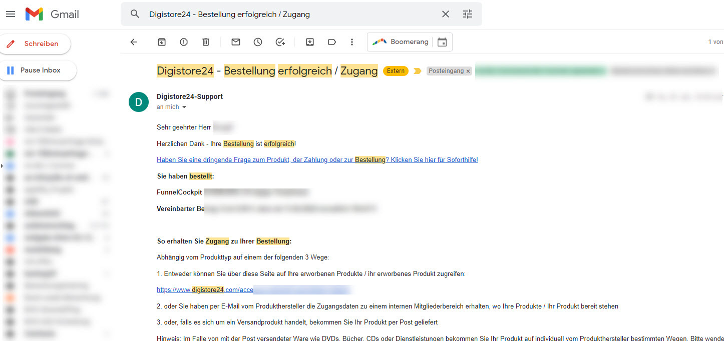Toggle the yellow importance marker
Image resolution: width=724 pixels, height=341 pixels.
coord(418,71)
